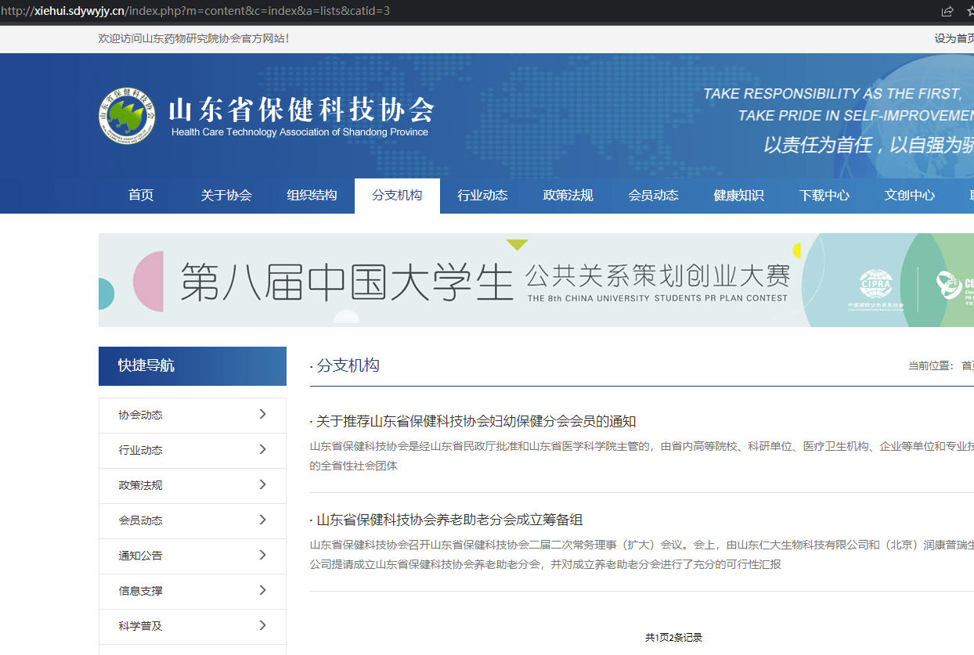Go to 组织结构 in top navigation
974x655 pixels.
click(x=312, y=196)
